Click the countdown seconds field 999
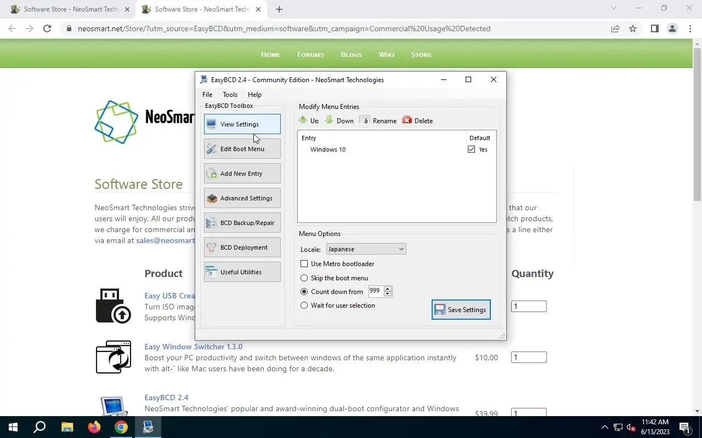The width and height of the screenshot is (702, 438). [x=376, y=291]
